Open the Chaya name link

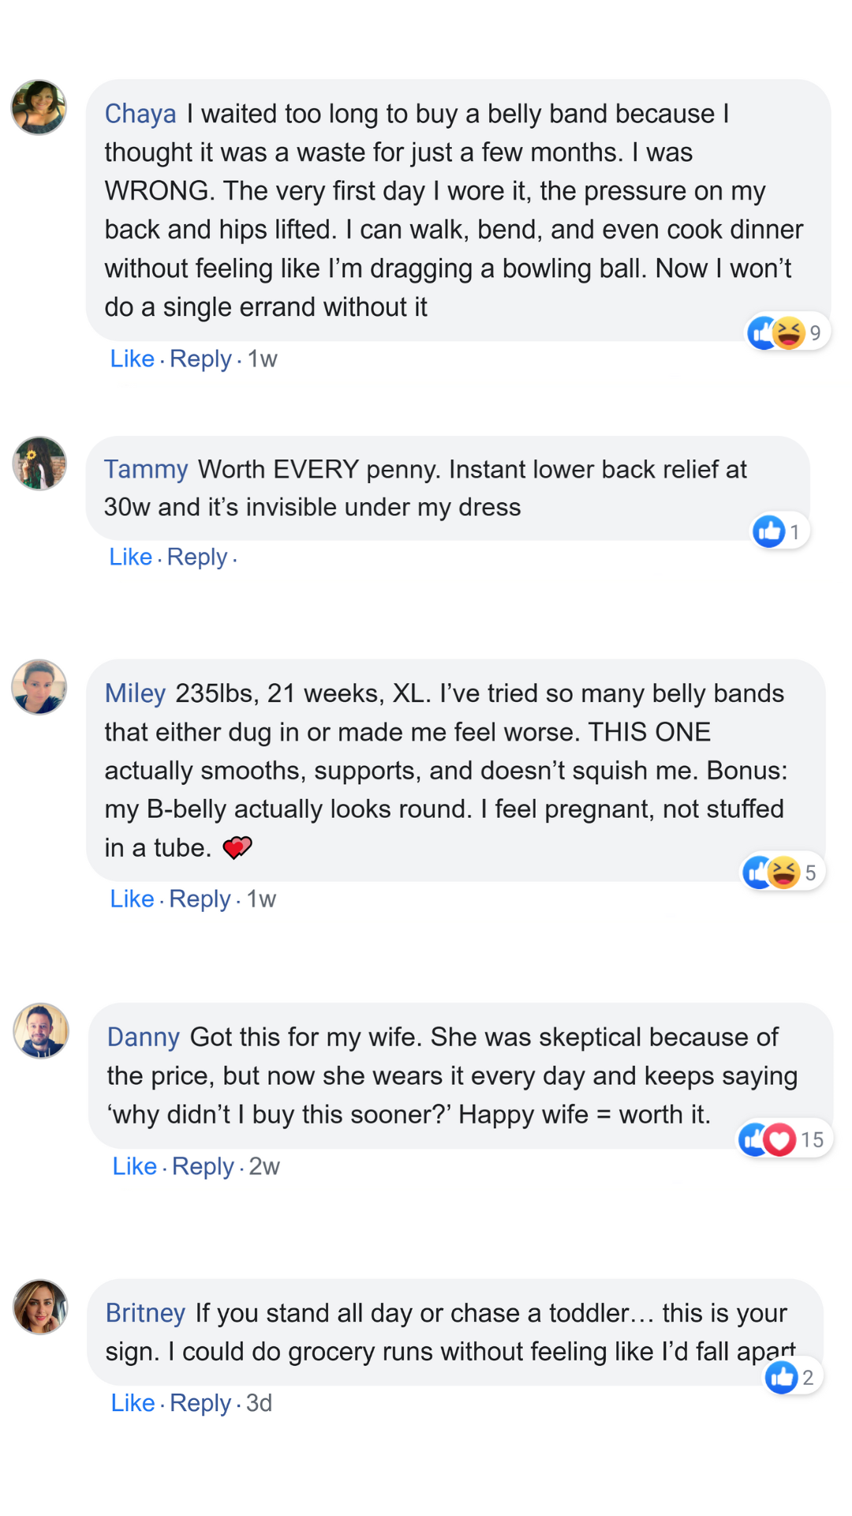[140, 114]
